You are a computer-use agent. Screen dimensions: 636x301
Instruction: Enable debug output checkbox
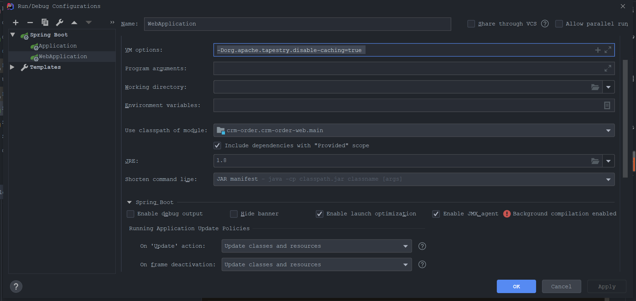[130, 214]
